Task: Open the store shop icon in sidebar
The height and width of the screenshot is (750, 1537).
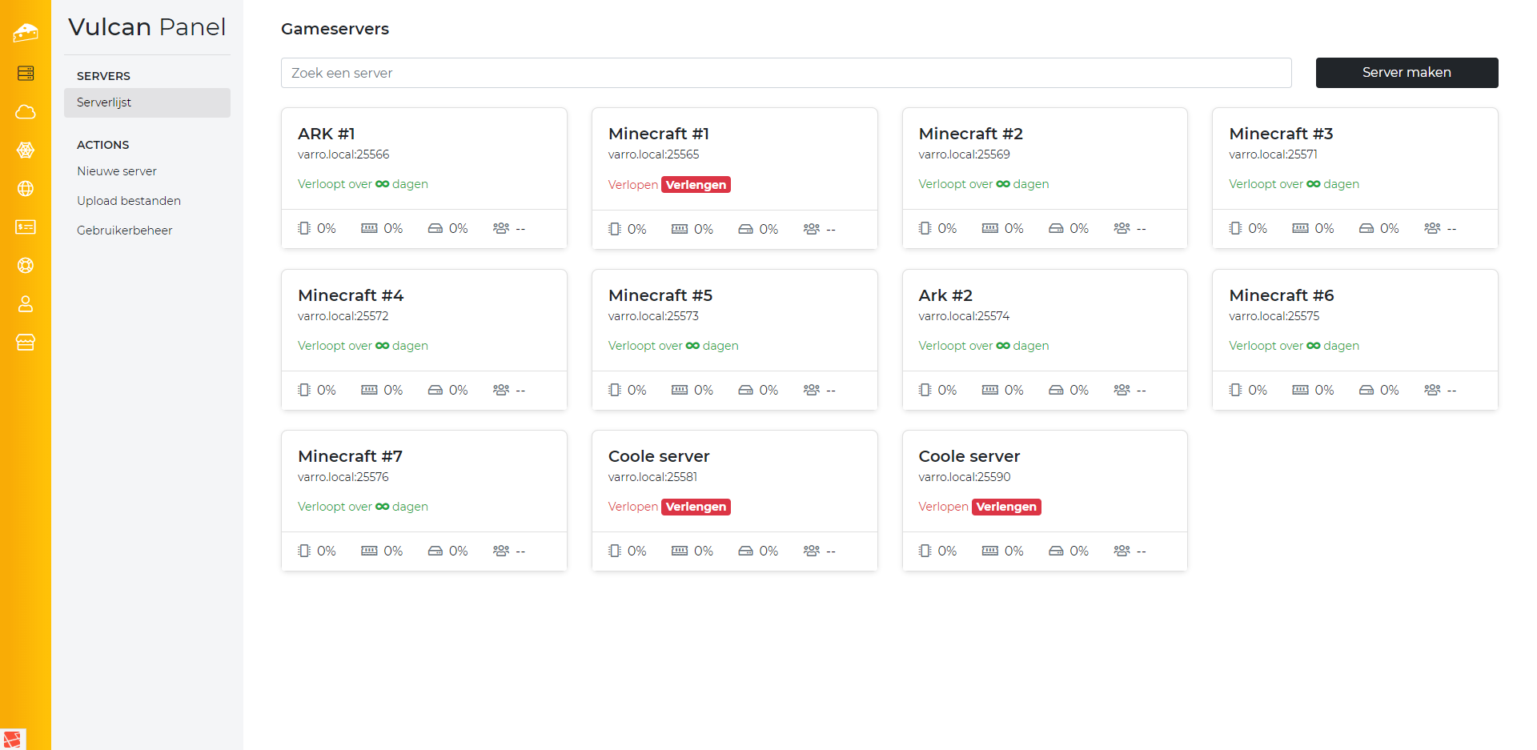Action: [x=26, y=343]
